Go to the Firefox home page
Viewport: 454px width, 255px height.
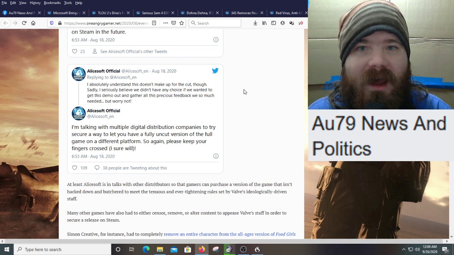[33, 23]
